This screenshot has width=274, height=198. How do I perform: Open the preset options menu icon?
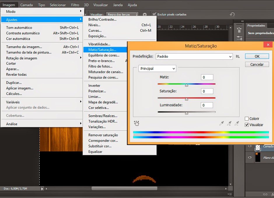point(238,56)
